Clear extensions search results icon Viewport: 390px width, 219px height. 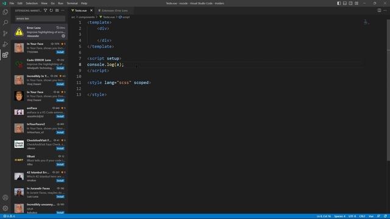coord(57,10)
